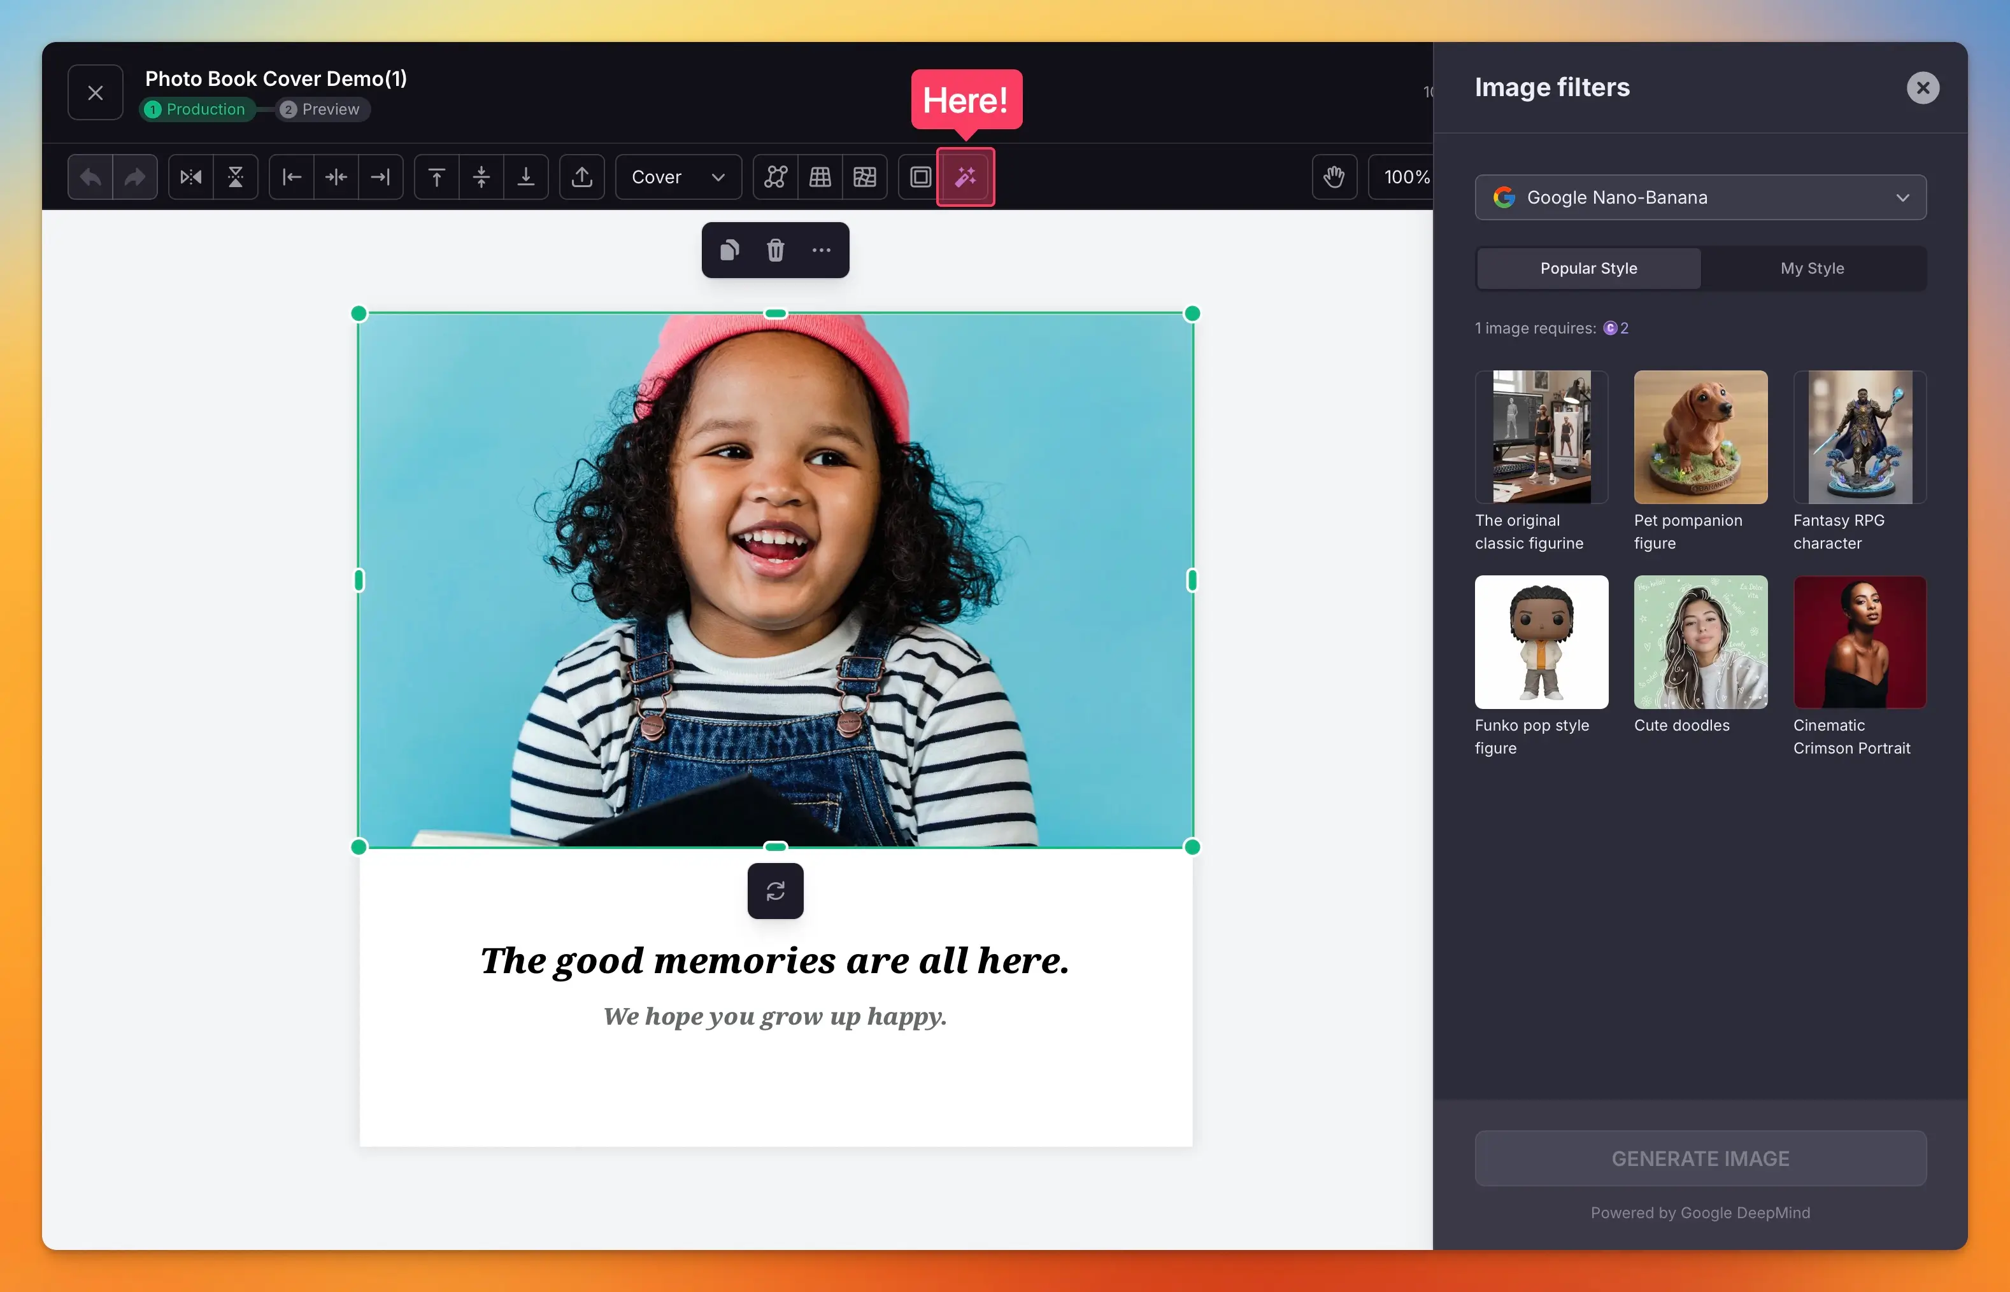Flip the image vertically
The height and width of the screenshot is (1292, 2010).
tap(236, 177)
